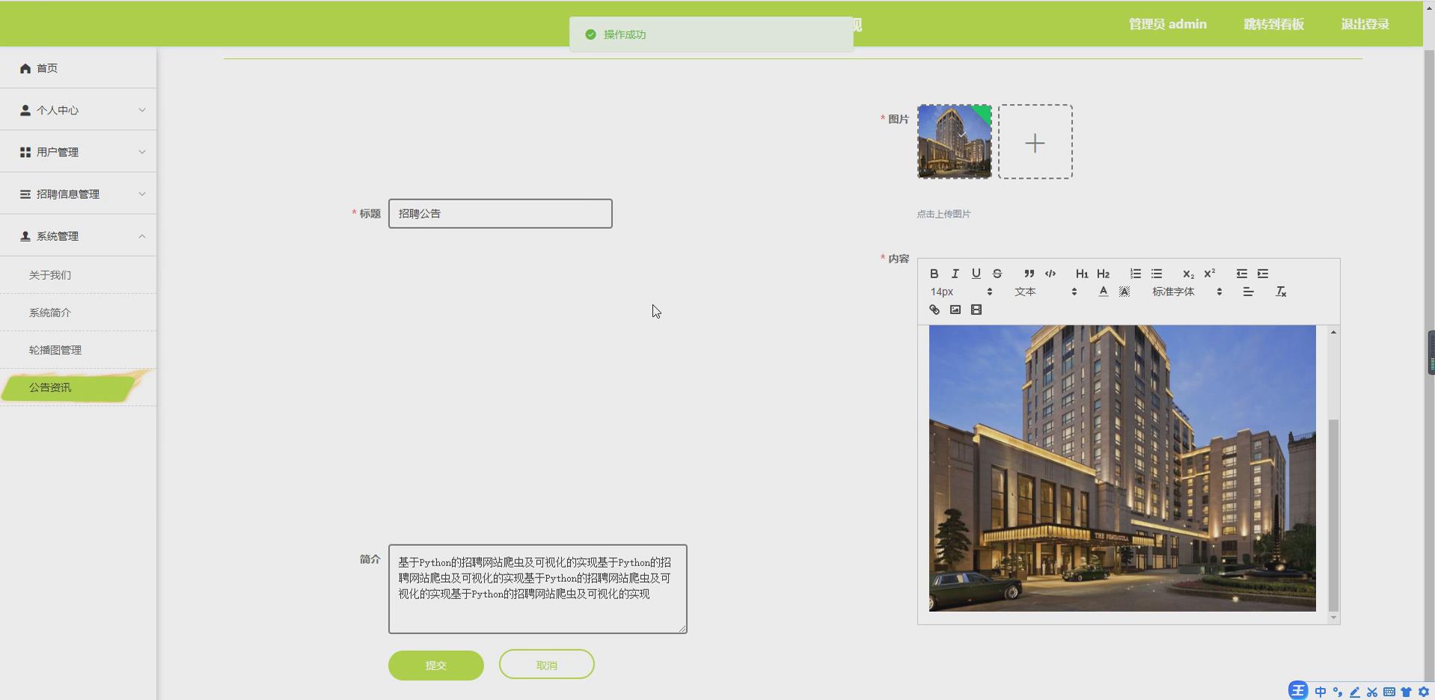Insert a blockquote

click(x=1029, y=274)
